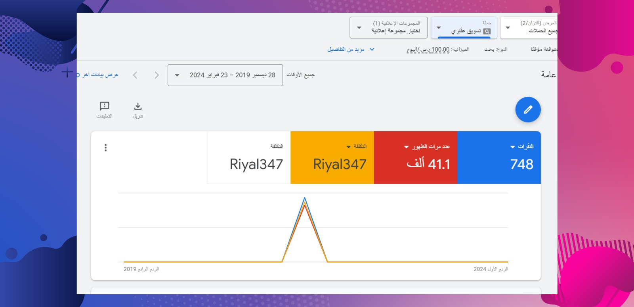Open the date range 28 ديسمبر 2019 dropdown
634x307 pixels.
point(225,75)
